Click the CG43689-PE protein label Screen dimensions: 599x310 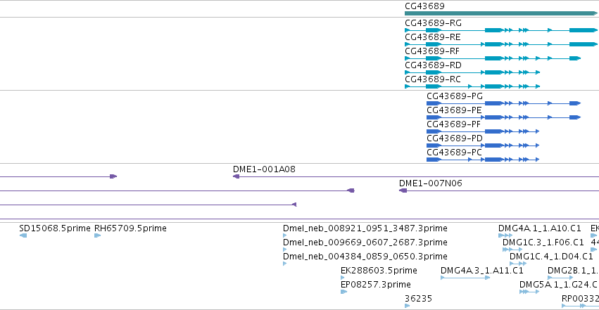(454, 110)
